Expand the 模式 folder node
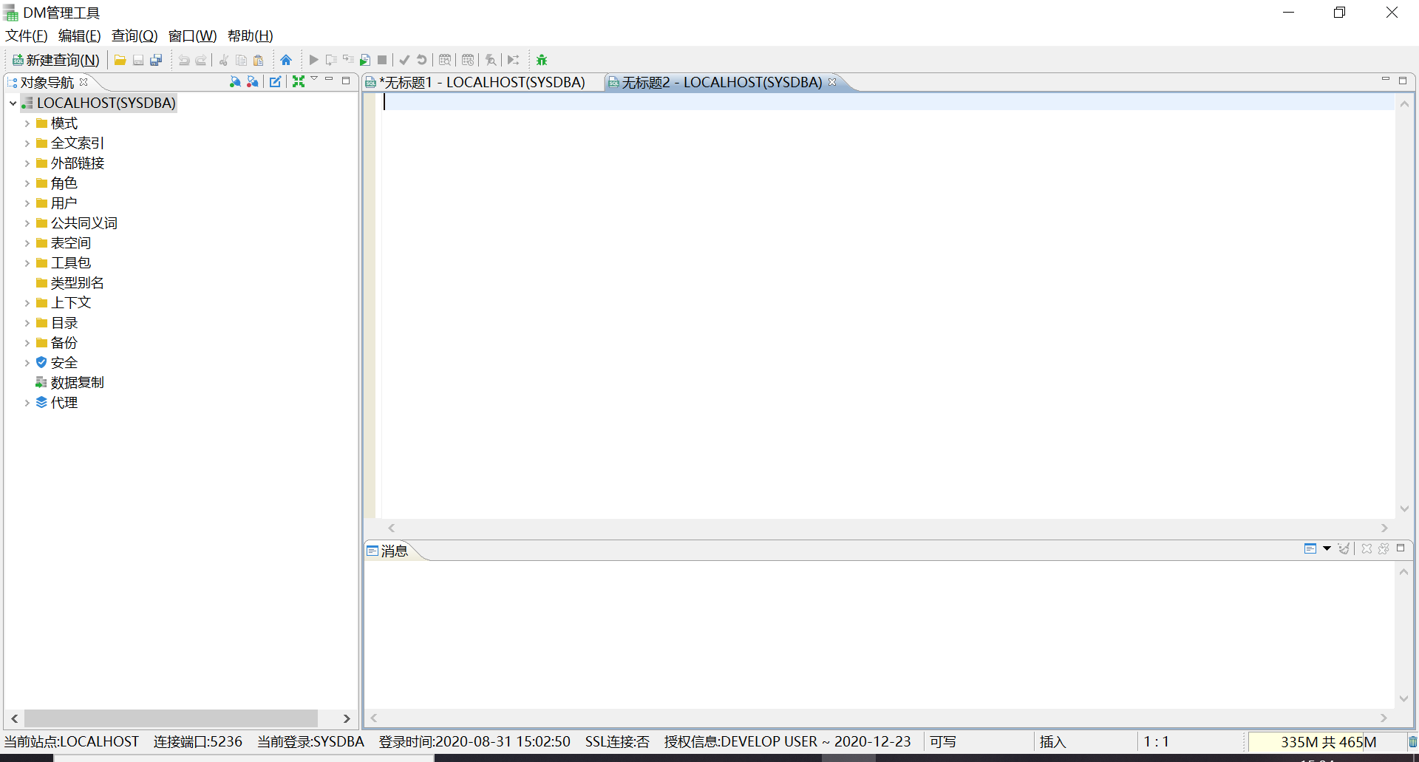 [x=27, y=123]
